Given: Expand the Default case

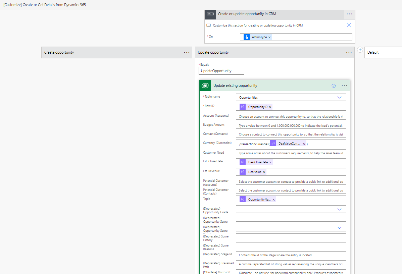Looking at the screenshot, I should pyautogui.click(x=383, y=53).
